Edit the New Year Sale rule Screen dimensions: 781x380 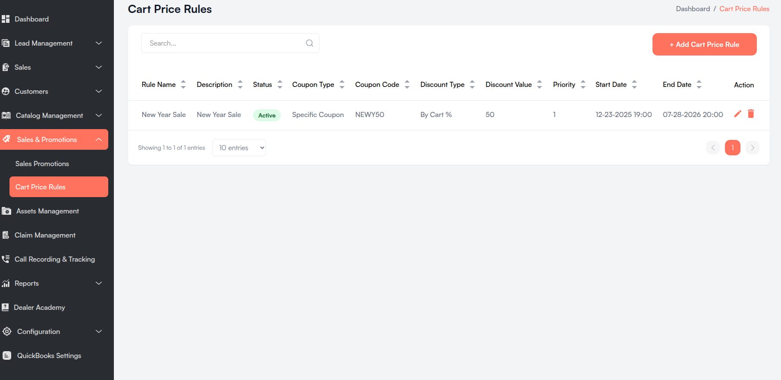738,114
